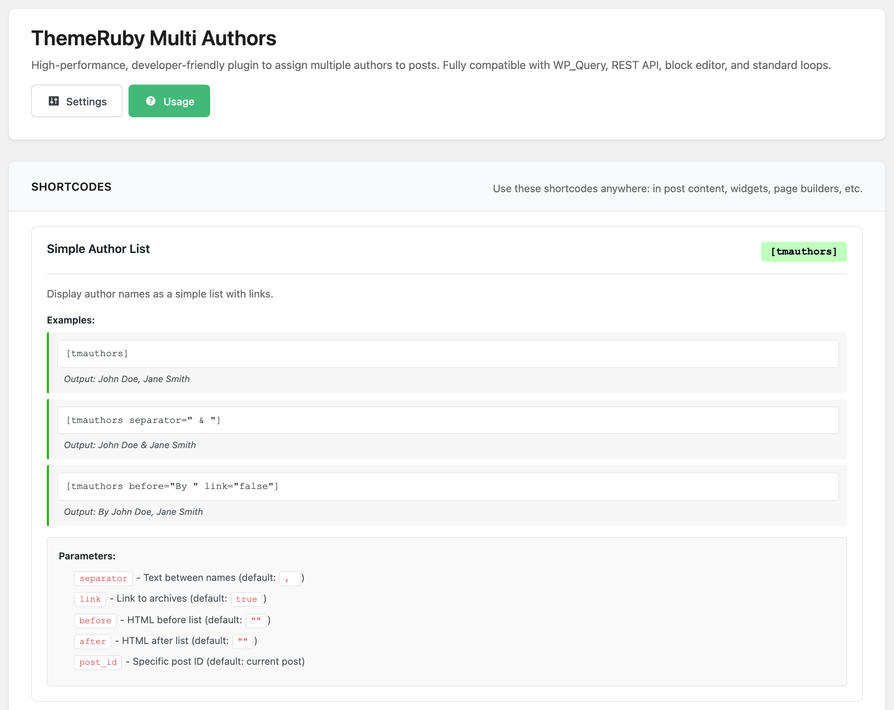This screenshot has height=710, width=894.
Task: Click the SHORTCODES section heading
Action: pos(71,187)
